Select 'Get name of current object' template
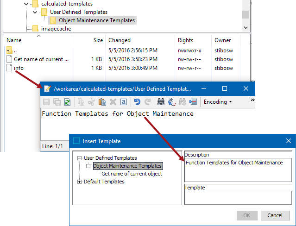This screenshot has width=296, height=226. (132, 174)
